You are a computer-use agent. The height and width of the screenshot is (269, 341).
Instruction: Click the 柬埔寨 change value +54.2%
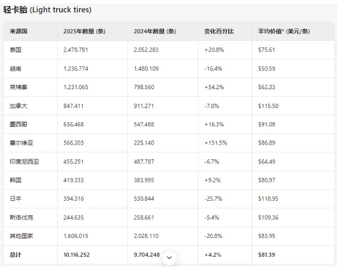click(214, 87)
